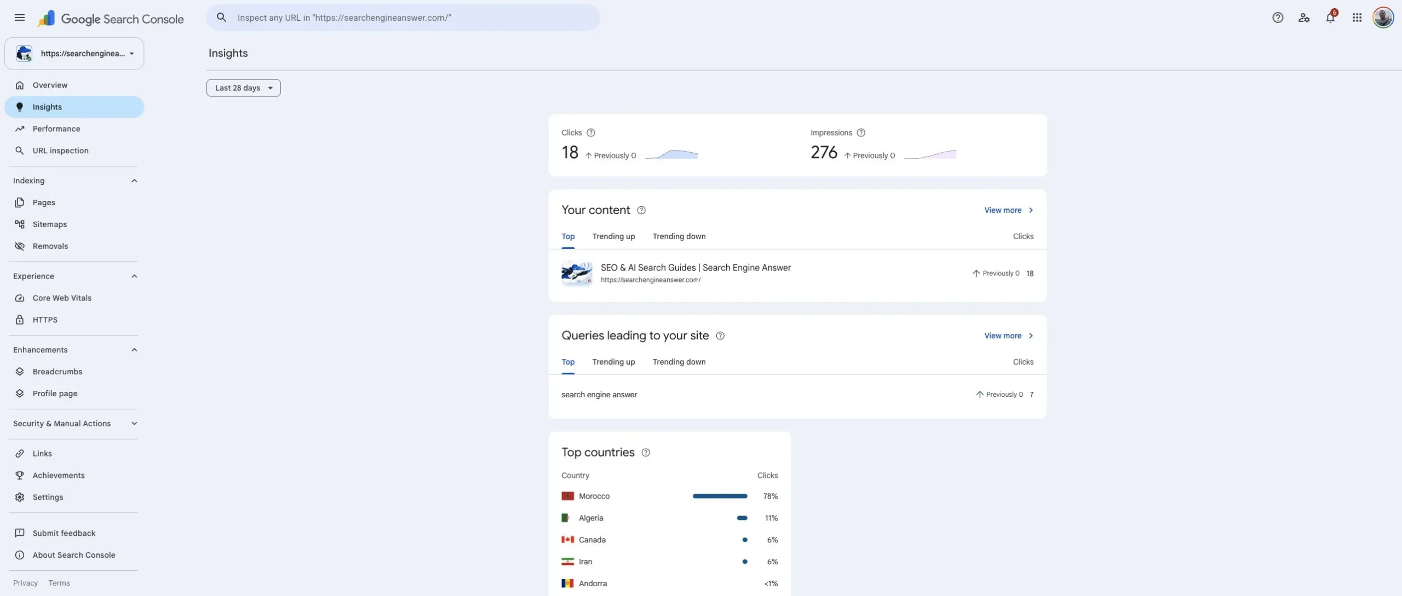Switch to Trending down tab in Your content
1402x596 pixels.
(x=679, y=237)
